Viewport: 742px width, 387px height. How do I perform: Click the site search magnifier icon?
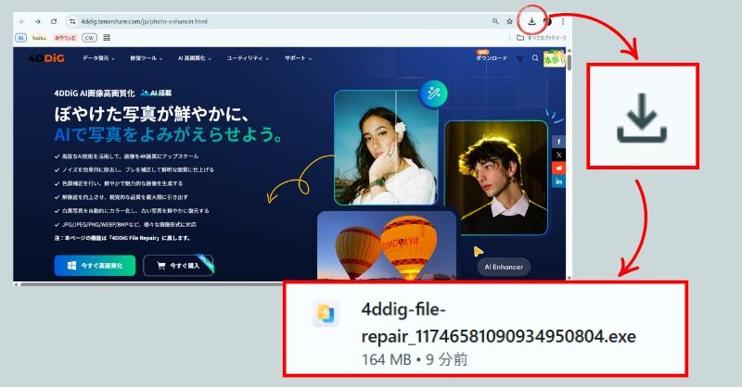point(535,58)
